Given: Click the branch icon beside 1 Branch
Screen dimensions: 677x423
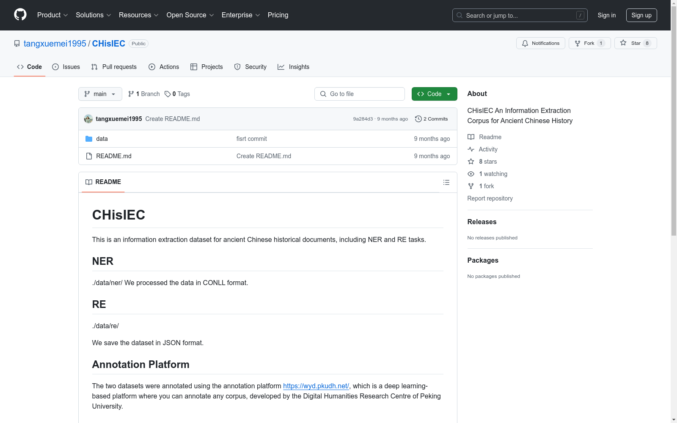Looking at the screenshot, I should pos(131,94).
